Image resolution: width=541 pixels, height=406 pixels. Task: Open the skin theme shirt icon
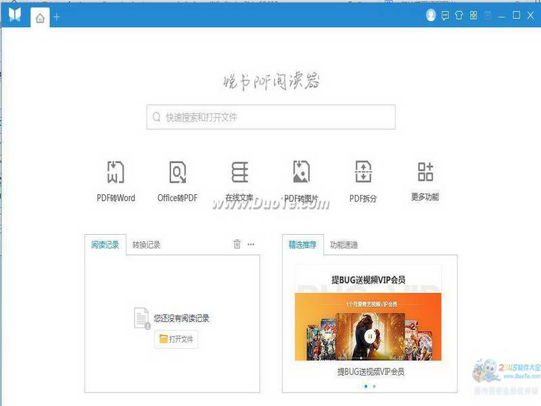(x=459, y=15)
